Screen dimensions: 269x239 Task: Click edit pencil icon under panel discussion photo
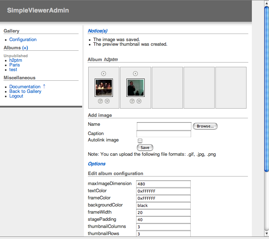[x=100, y=101]
